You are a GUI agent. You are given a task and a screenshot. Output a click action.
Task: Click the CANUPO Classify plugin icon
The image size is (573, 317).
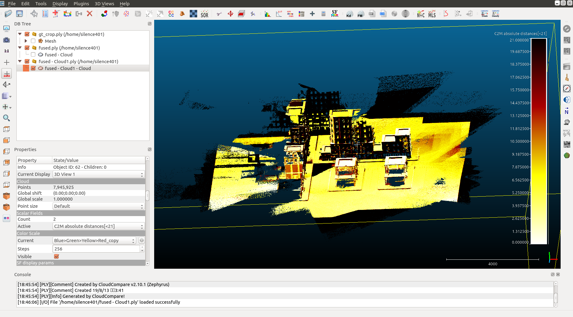click(x=495, y=14)
